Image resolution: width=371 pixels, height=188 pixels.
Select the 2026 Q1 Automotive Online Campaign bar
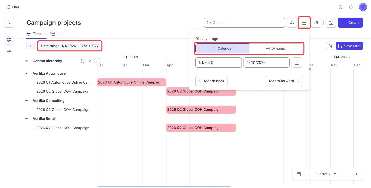pyautogui.click(x=131, y=82)
